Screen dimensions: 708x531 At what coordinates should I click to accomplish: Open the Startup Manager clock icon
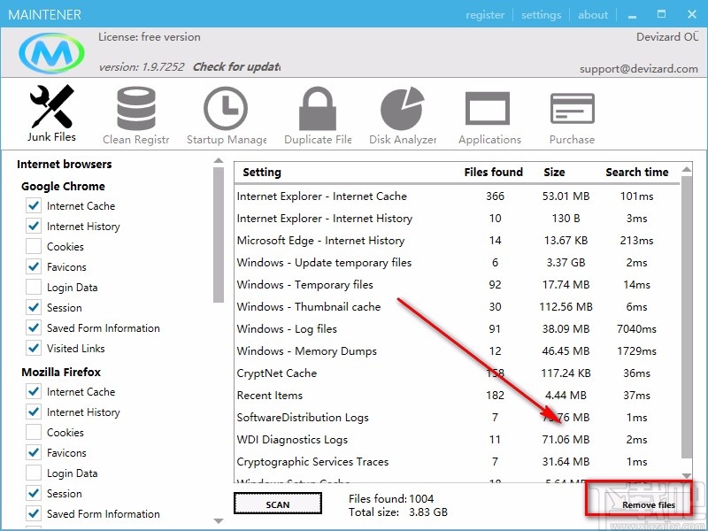point(226,109)
